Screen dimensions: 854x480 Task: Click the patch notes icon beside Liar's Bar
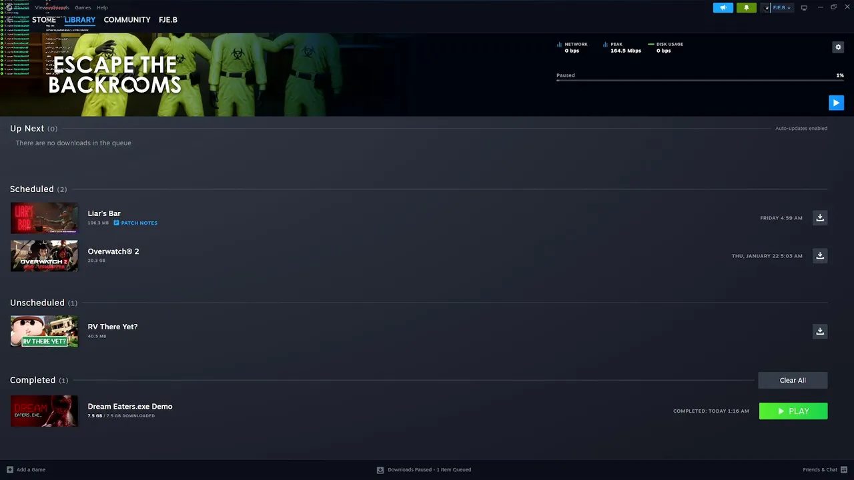116,223
